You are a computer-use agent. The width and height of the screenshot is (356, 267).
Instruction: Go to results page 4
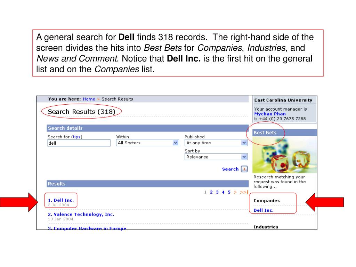point(223,192)
